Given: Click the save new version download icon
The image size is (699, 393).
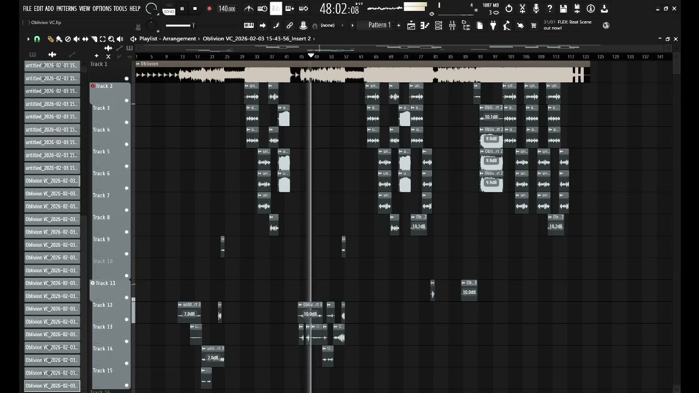Looking at the screenshot, I should (x=605, y=9).
